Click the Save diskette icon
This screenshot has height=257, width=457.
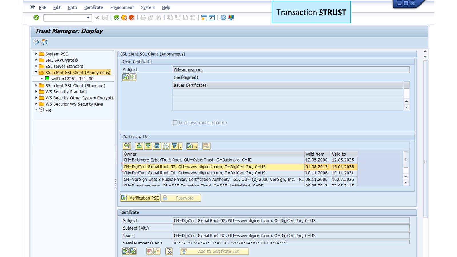pos(105,17)
